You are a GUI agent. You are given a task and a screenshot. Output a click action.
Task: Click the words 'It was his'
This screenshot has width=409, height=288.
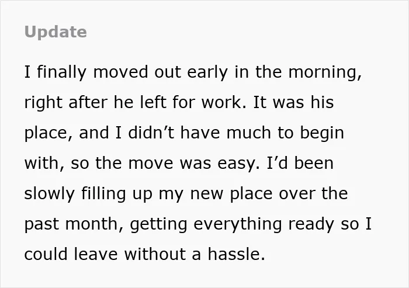293,102
